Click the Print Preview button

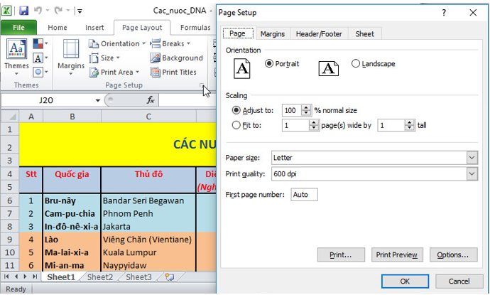click(x=397, y=255)
